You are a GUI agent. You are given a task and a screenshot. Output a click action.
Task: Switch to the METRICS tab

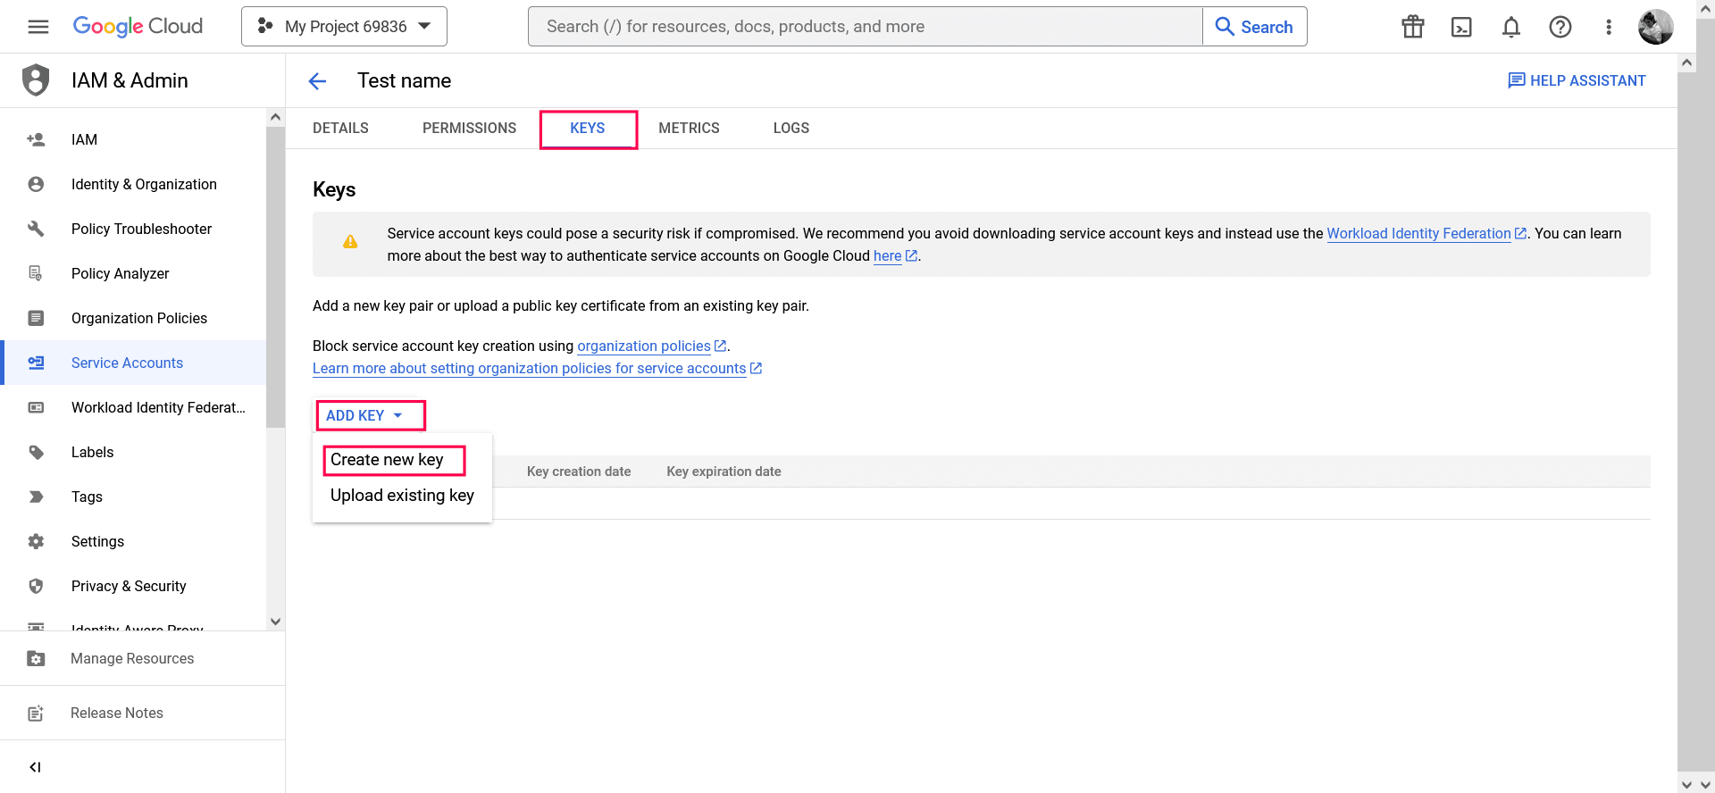pyautogui.click(x=689, y=129)
